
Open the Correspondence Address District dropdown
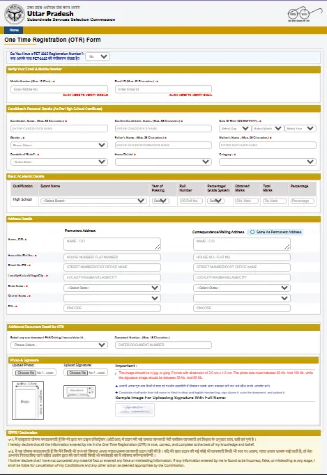click(242, 298)
